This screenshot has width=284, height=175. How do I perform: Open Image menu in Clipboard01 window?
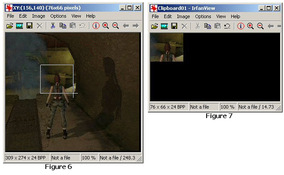pyautogui.click(x=183, y=16)
